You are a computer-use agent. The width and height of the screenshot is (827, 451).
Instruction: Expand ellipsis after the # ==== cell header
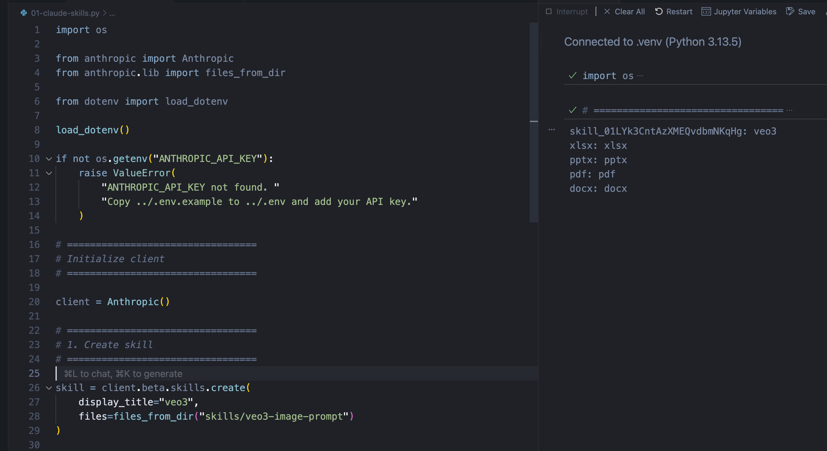(789, 110)
